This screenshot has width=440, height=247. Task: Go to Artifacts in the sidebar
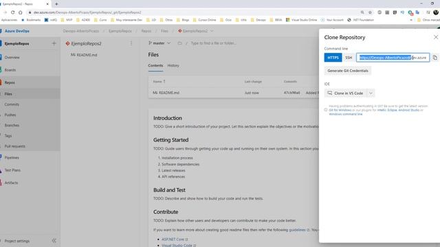pyautogui.click(x=11, y=183)
